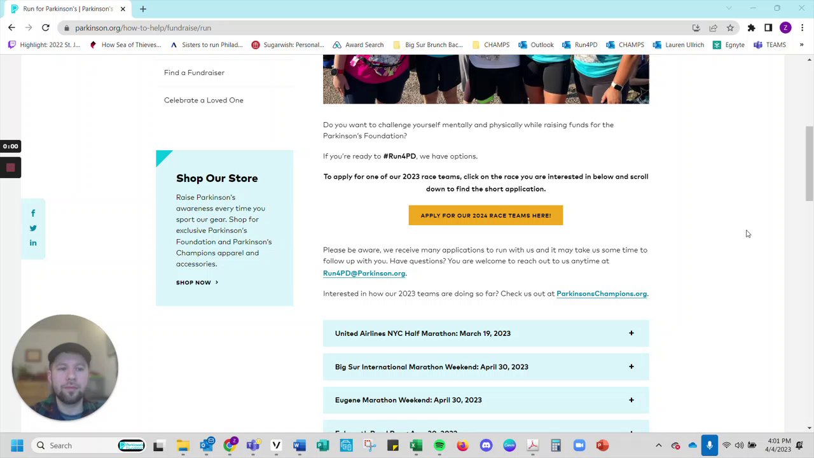Expand Big Sur International Marathon Weekend section
The image size is (814, 458).
pyautogui.click(x=486, y=367)
